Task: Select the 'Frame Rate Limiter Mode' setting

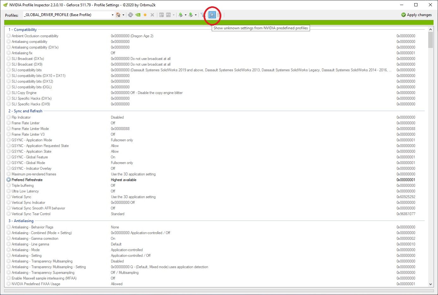Action: (30, 129)
